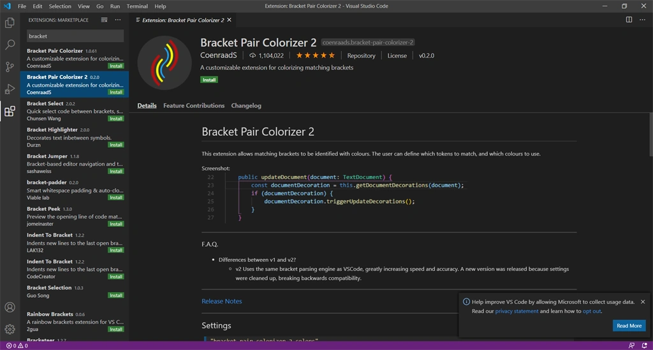The height and width of the screenshot is (350, 653).
Task: Select the Extensions view icon
Action: point(10,111)
